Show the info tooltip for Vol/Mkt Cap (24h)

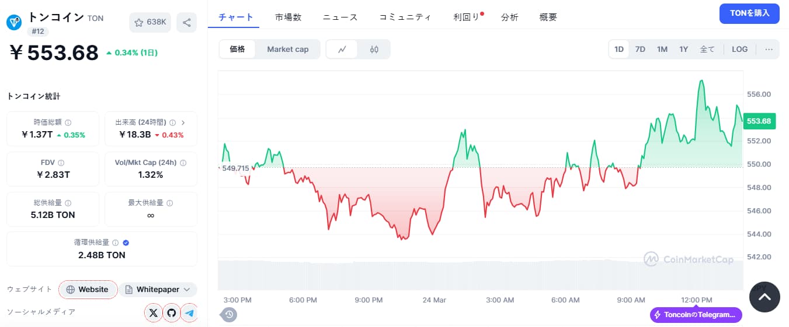tap(183, 163)
